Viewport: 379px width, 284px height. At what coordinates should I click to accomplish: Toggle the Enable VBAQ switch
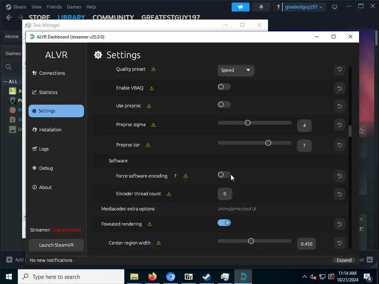224,87
